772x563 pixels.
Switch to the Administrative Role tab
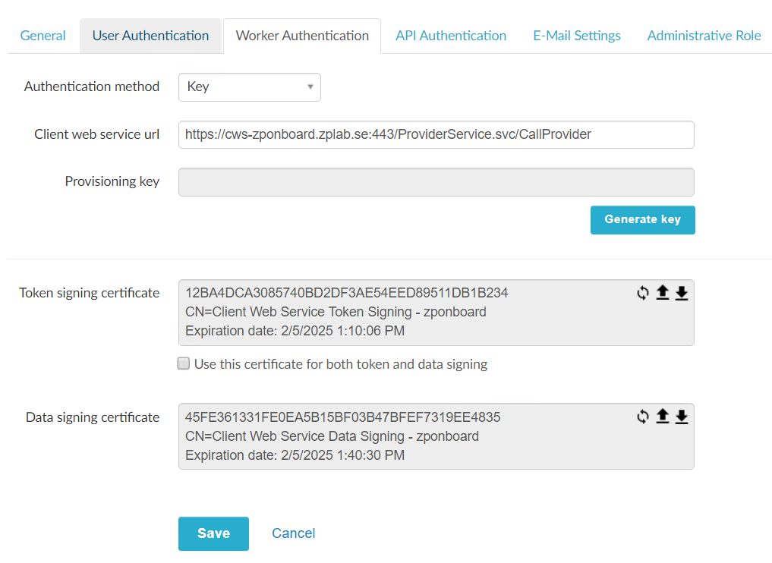704,36
